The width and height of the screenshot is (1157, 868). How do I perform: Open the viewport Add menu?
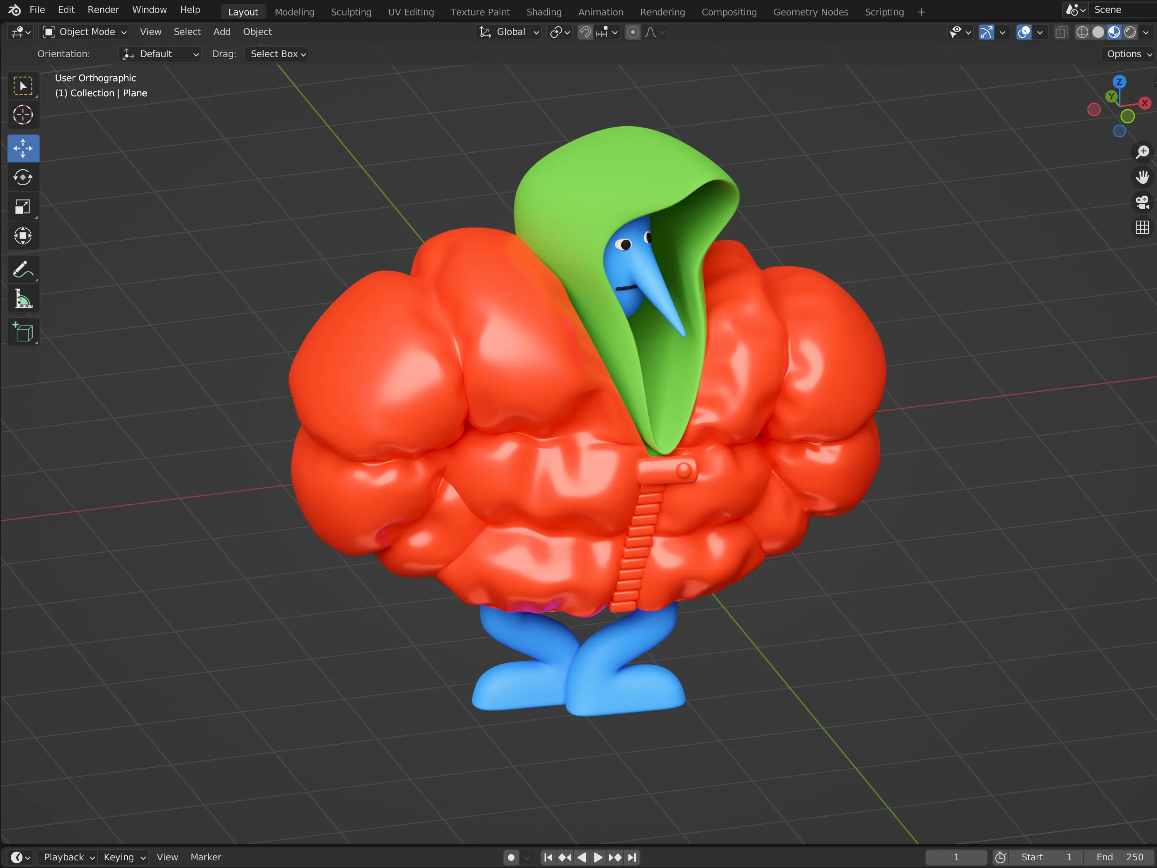tap(222, 32)
